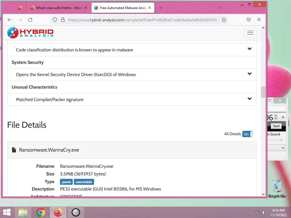Bookmark this page with the star icon
Viewport: 291px width, 218px height.
pos(224,20)
